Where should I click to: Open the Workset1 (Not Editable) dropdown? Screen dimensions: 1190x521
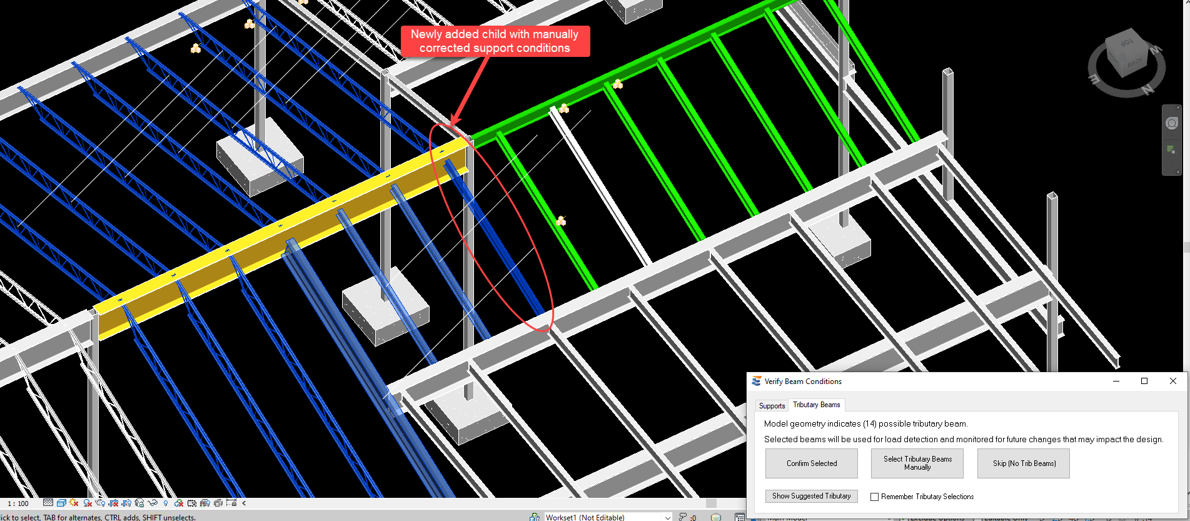(608, 517)
